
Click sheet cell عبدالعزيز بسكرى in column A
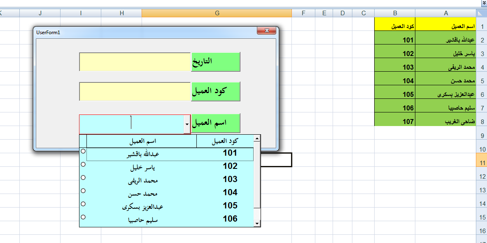[446, 92]
